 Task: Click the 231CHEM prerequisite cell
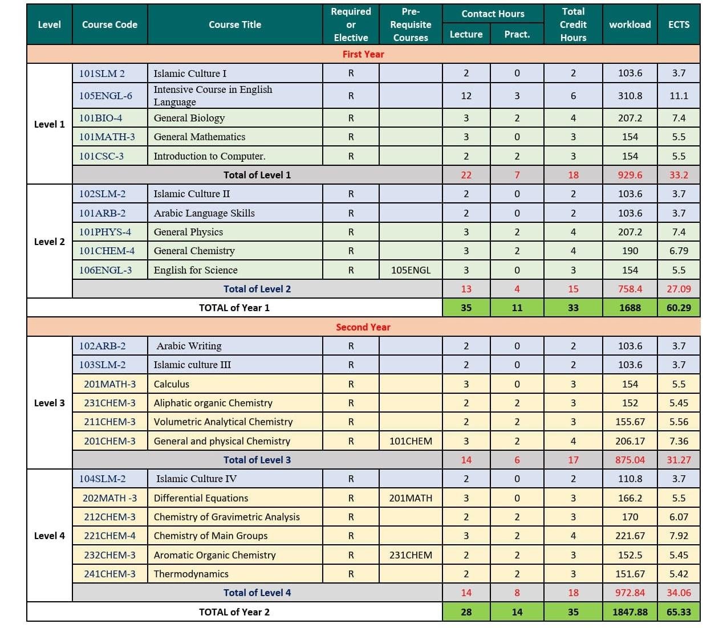pyautogui.click(x=411, y=555)
